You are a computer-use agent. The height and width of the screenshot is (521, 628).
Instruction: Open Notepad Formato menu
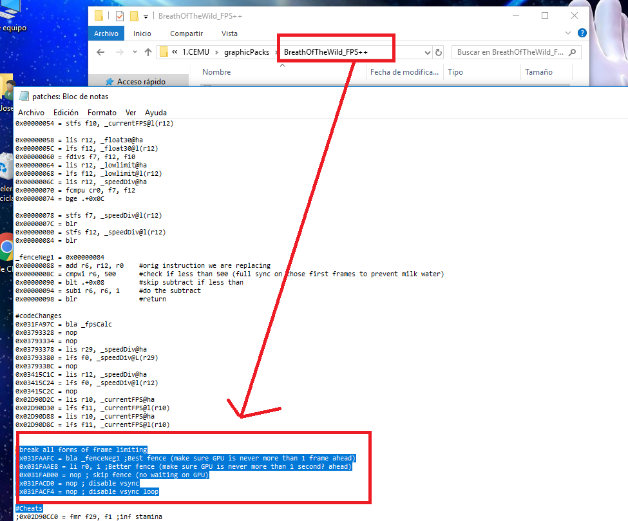click(x=102, y=113)
